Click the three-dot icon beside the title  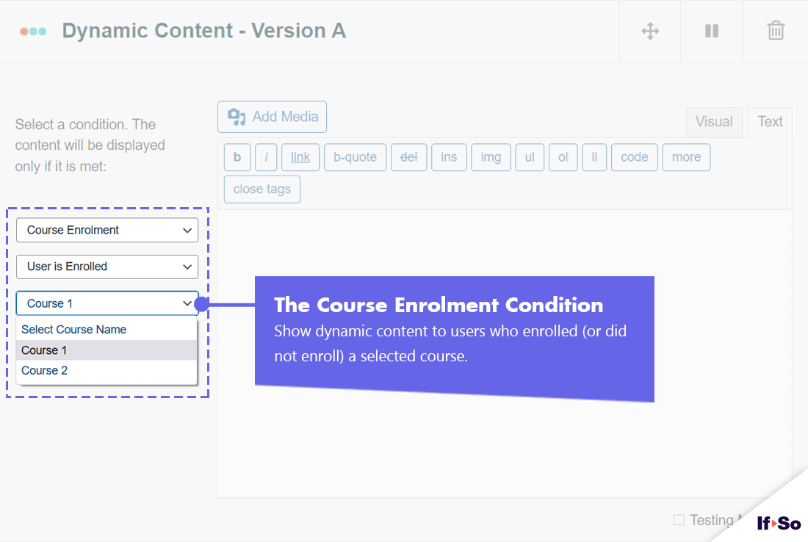click(32, 31)
